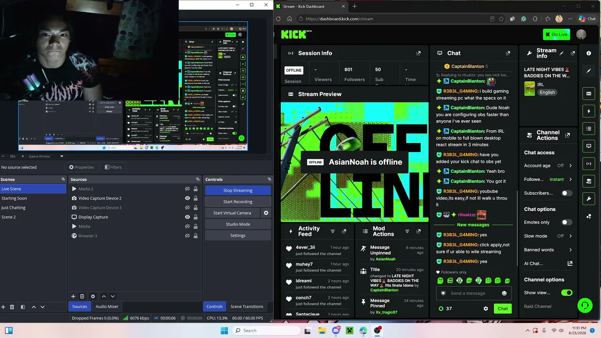Open source properties gear in Sources toolbar
Image resolution: width=601 pixels, height=338 pixels.
pyautogui.click(x=93, y=296)
